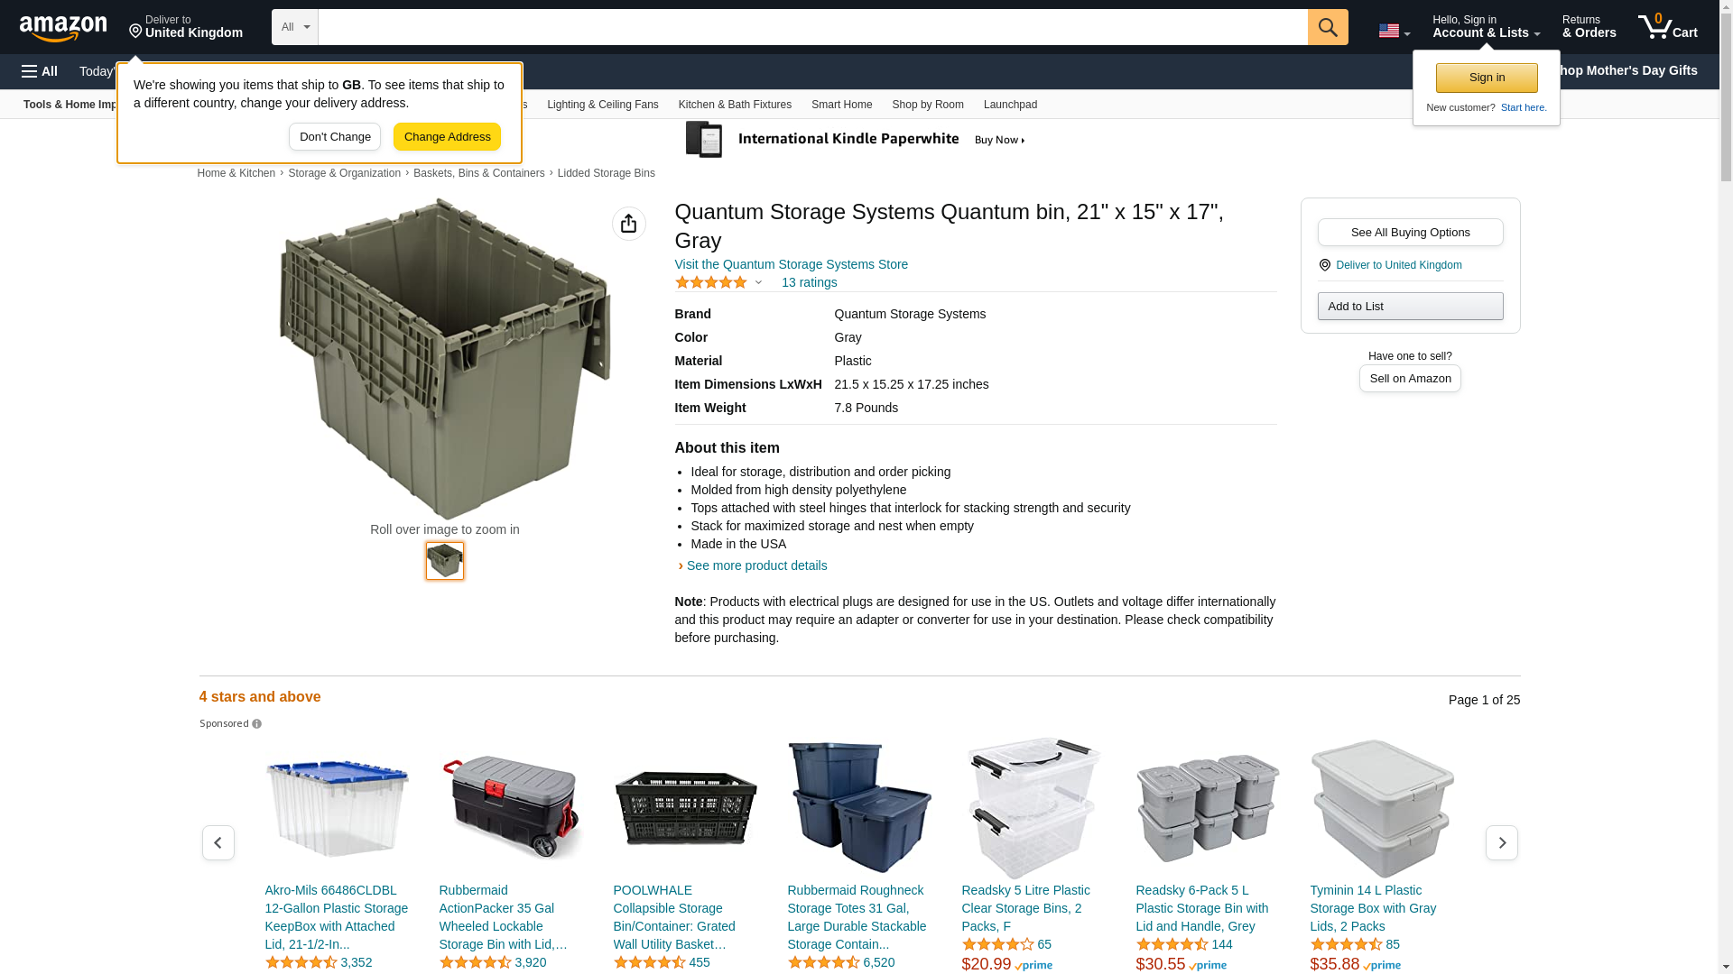Screen dimensions: 1733x974
Task: Click next arrow in sponsored carousel
Action: tap(1502, 842)
